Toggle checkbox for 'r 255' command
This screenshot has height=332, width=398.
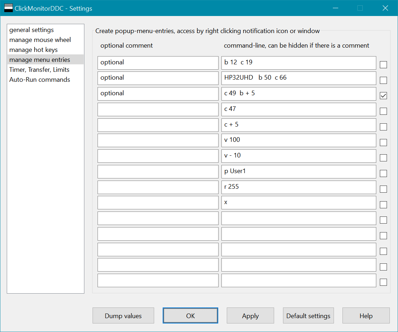pos(383,189)
